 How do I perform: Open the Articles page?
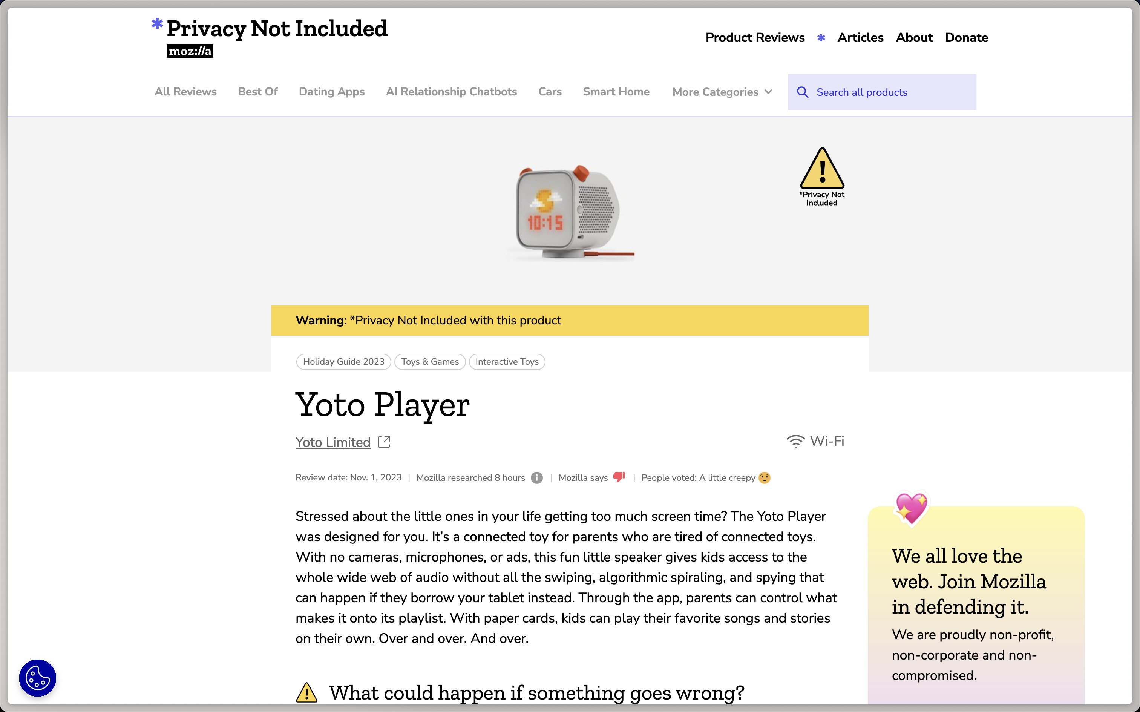tap(860, 38)
